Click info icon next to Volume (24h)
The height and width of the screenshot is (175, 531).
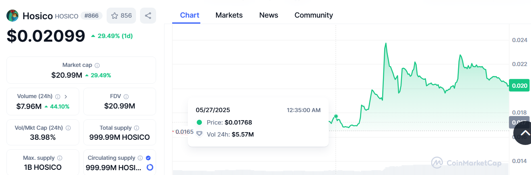[58, 97]
